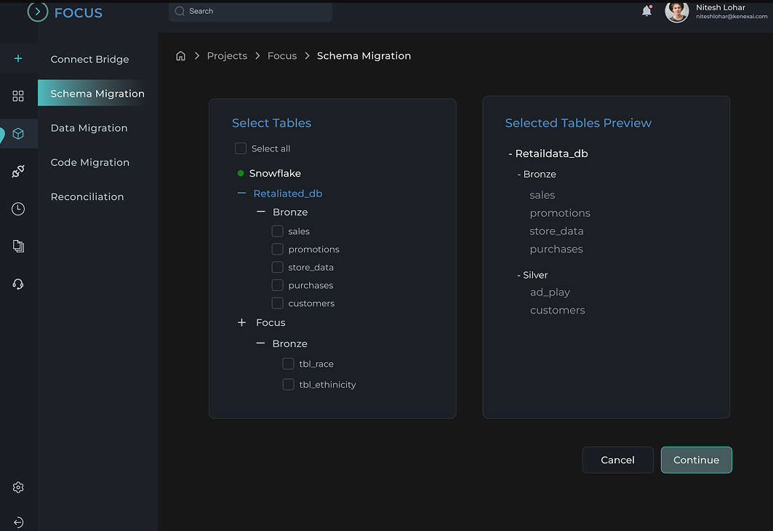This screenshot has width=773, height=531.
Task: Click store_data in preview panel
Action: 556,231
